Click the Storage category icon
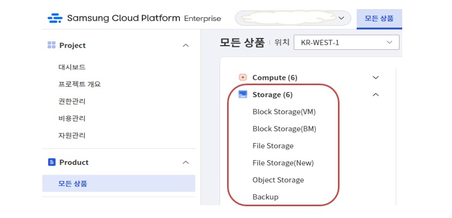452x218 pixels. pyautogui.click(x=243, y=95)
